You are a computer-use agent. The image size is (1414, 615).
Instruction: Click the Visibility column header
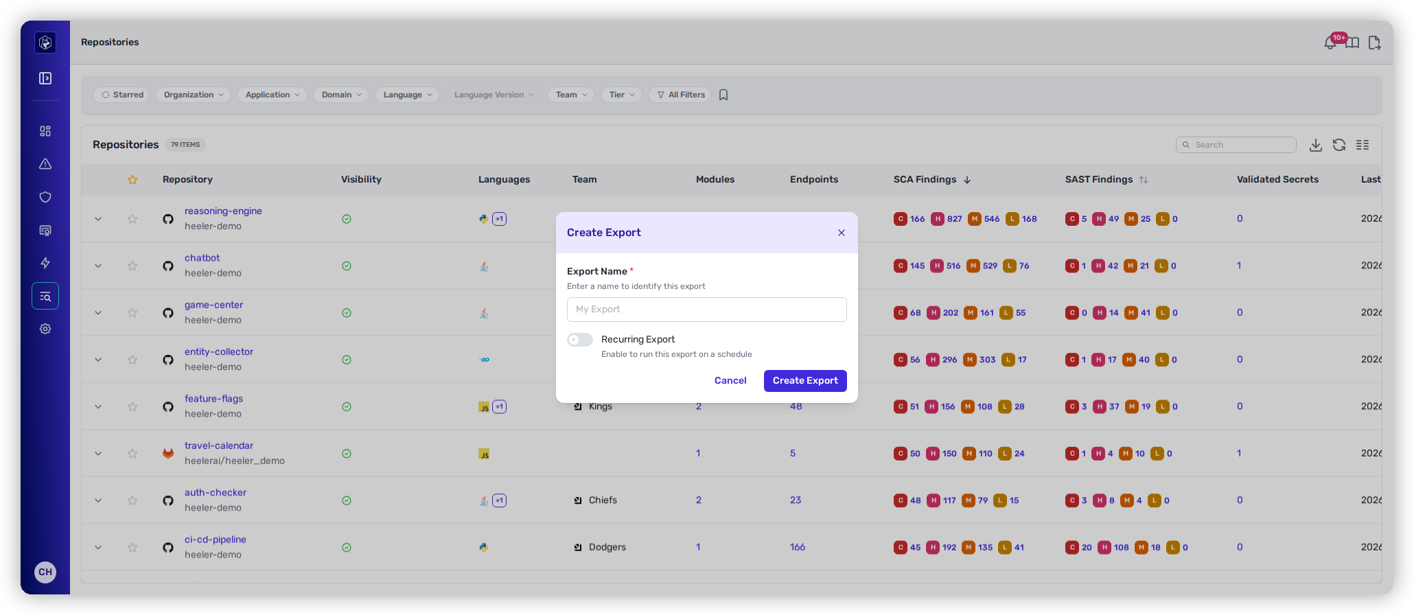coord(361,180)
